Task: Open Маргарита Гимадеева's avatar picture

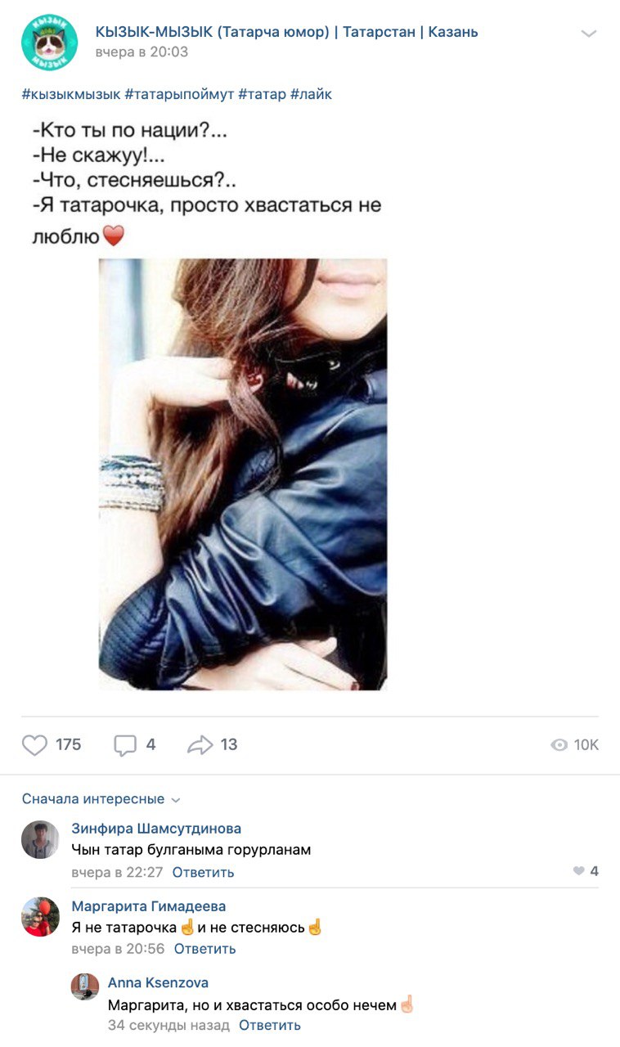Action: [x=40, y=916]
